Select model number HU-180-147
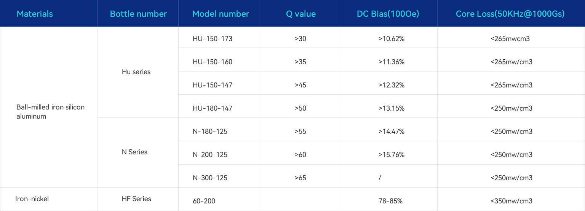 212,108
